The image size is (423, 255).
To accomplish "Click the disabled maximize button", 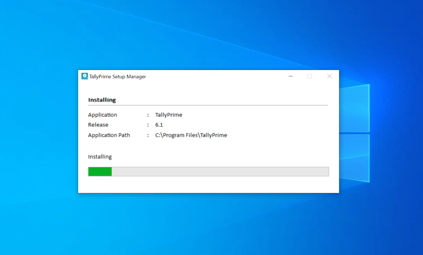I will coord(310,76).
